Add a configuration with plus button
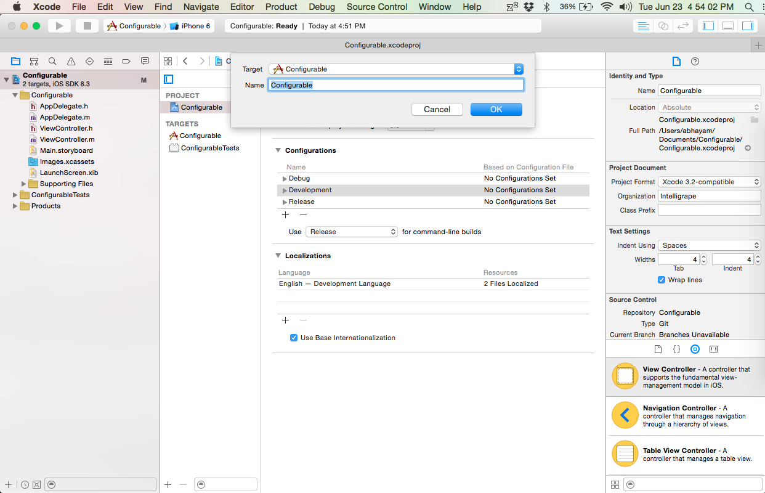 coord(285,214)
